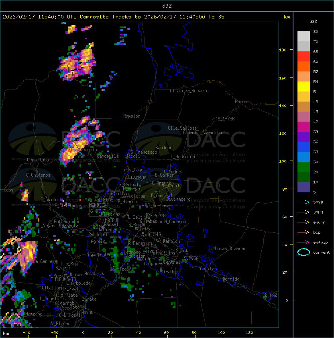Click the 'dBZ' title at top
The width and height of the screenshot is (334, 338).
tap(167, 6)
